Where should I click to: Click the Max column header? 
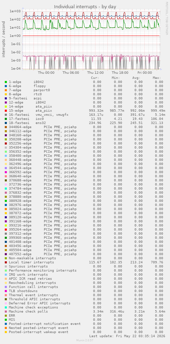tap(157, 78)
